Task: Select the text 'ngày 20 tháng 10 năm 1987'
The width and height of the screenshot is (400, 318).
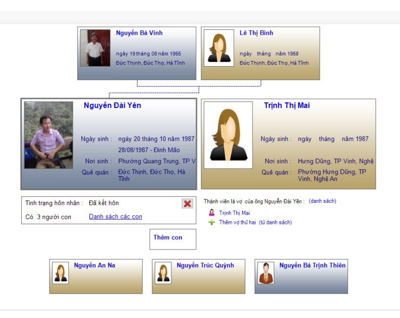Action: [156, 139]
